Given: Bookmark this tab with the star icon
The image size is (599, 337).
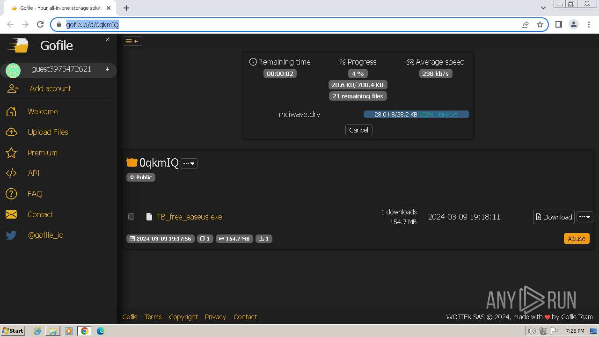Looking at the screenshot, I should pos(540,24).
